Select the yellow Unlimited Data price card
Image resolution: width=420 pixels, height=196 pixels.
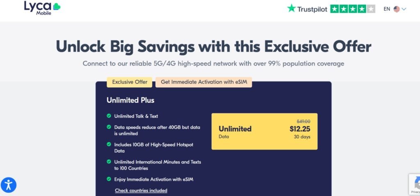click(264, 131)
